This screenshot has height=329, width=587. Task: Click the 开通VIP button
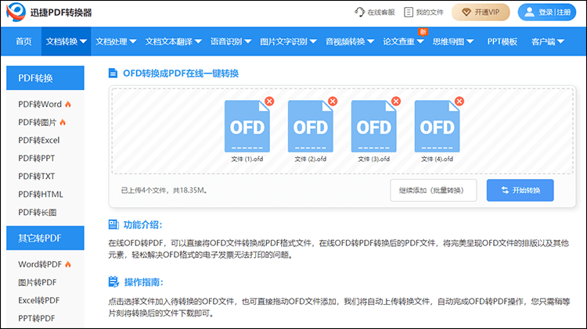(481, 13)
